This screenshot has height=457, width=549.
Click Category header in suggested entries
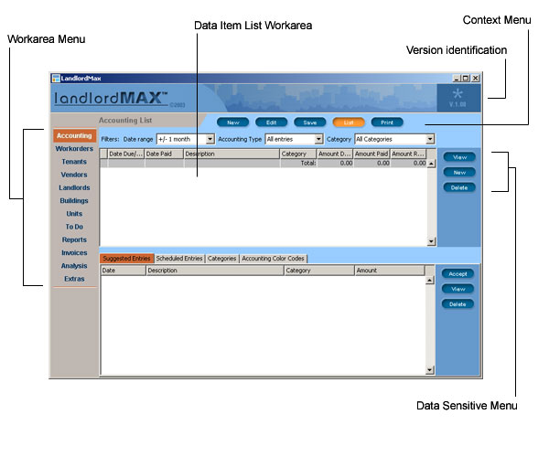pyautogui.click(x=319, y=271)
